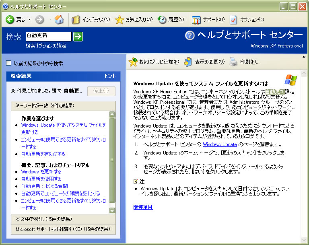Click the highlighted 自動更新 word in article
Image resolution: width=309 pixels, height=245 pixels.
pos(275,92)
